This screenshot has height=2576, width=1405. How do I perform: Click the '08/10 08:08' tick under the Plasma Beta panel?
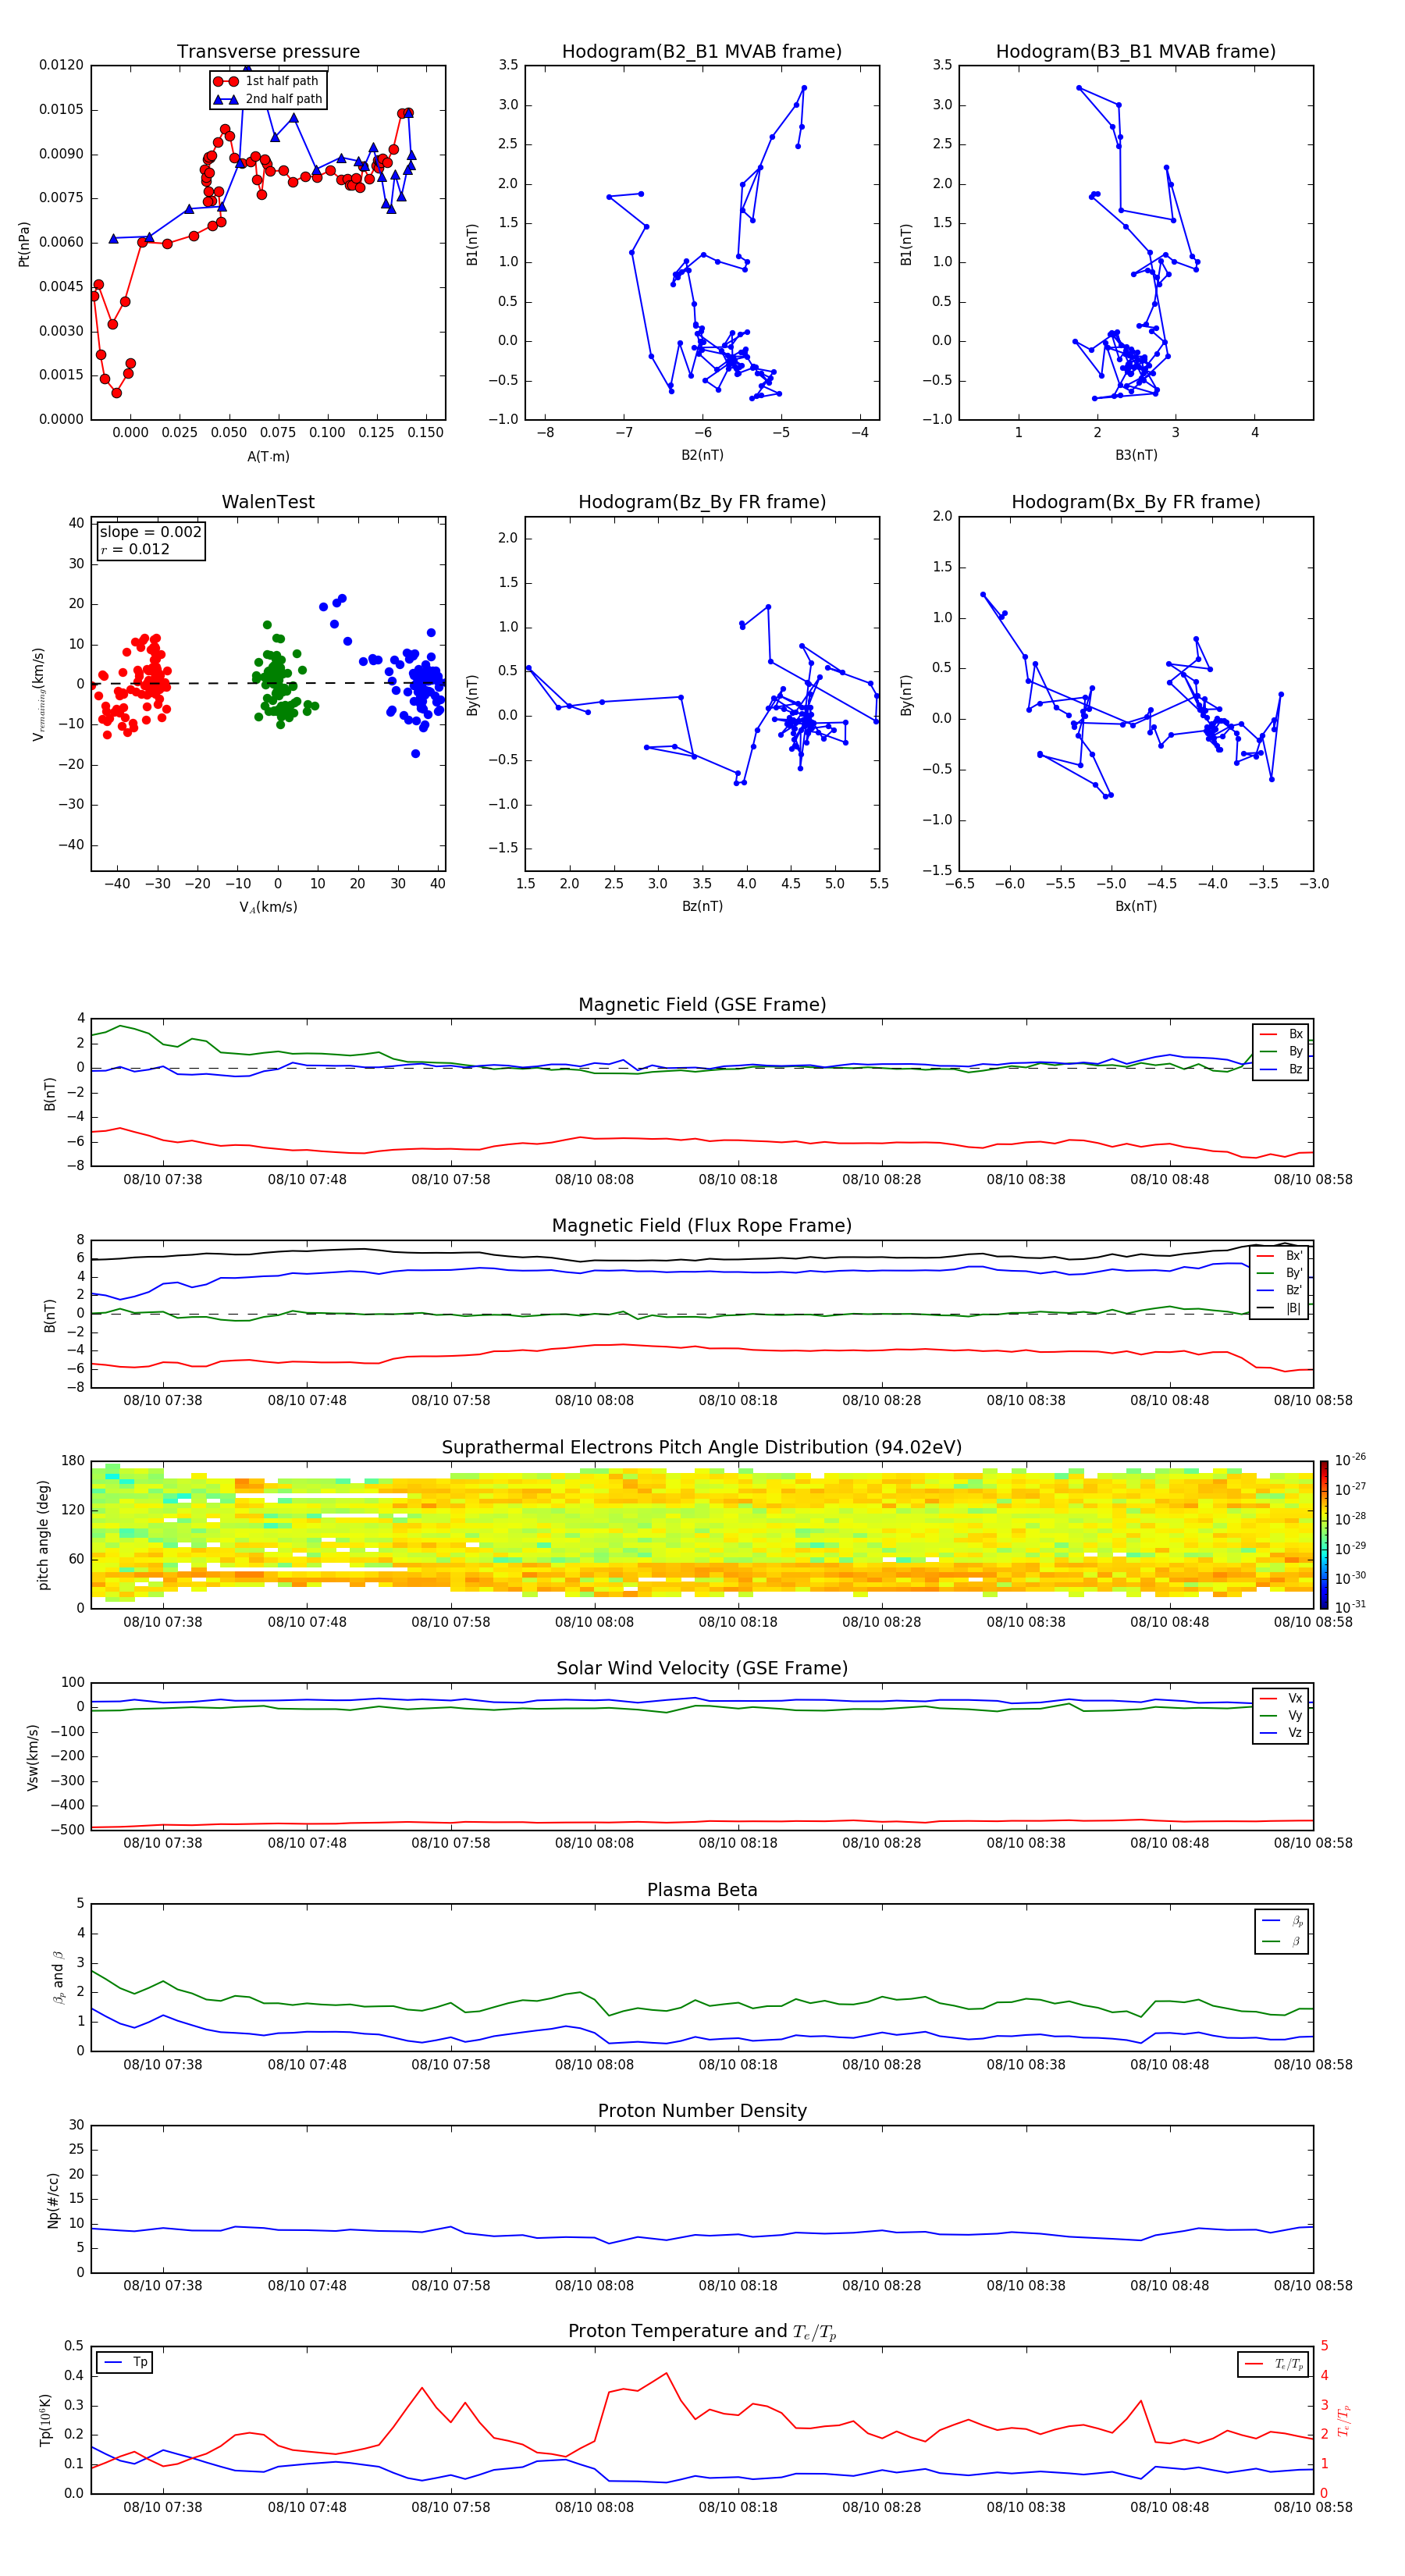pyautogui.click(x=594, y=2064)
